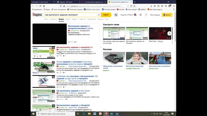Open the shopping cart extension icon
This screenshot has width=207, height=116.
click(166, 6)
